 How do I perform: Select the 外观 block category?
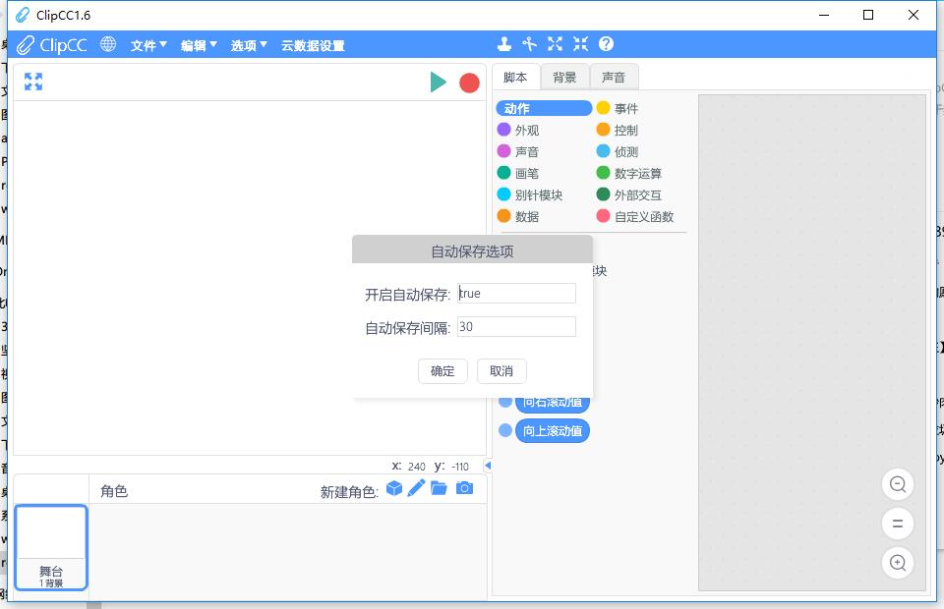(x=518, y=130)
